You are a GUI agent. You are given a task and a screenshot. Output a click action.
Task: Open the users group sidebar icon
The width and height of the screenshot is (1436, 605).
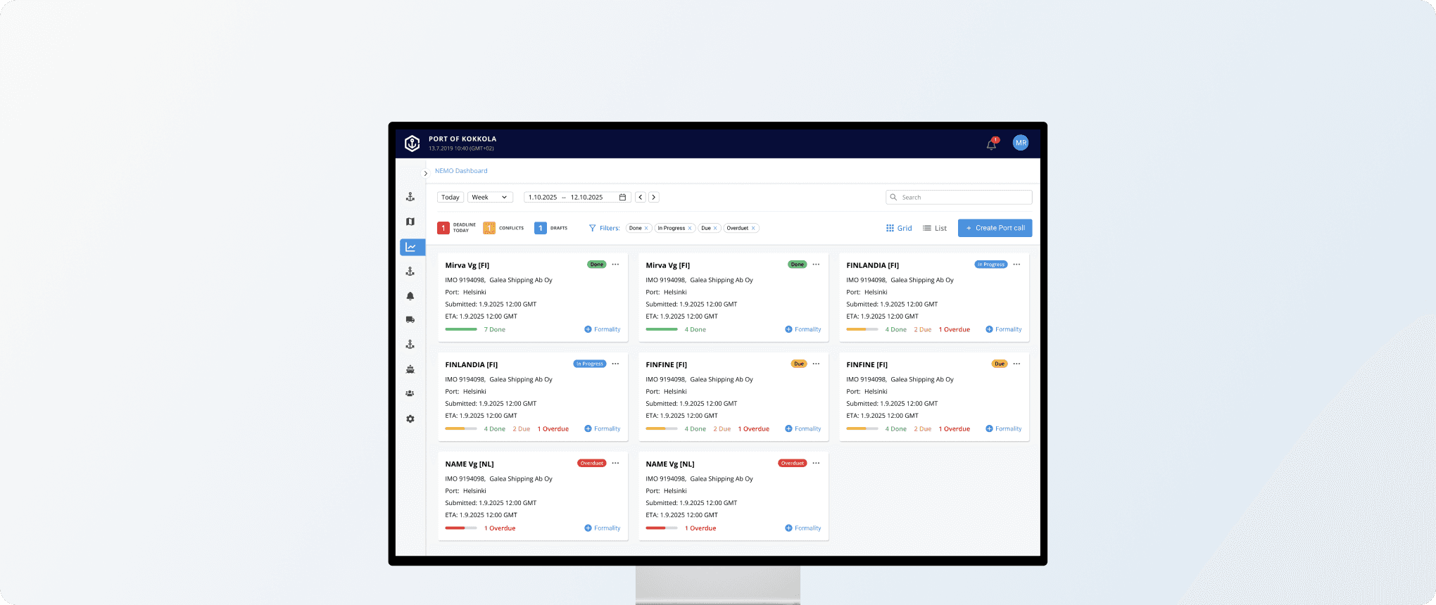[x=410, y=393]
